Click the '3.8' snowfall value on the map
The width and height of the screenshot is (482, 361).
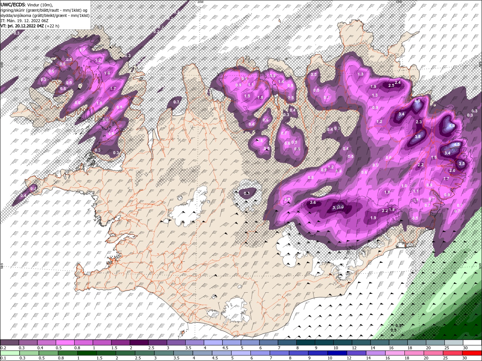[x=418, y=137]
